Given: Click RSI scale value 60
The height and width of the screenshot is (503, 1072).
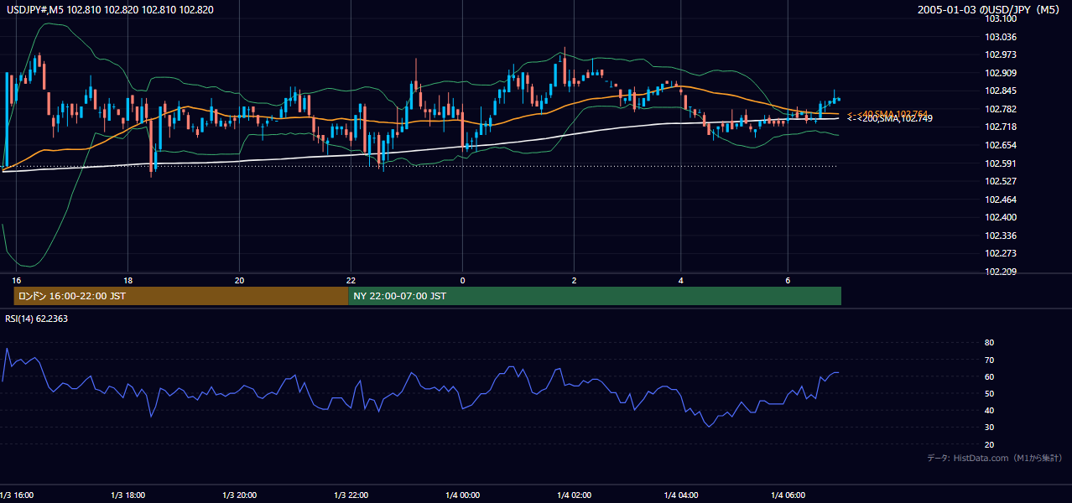Looking at the screenshot, I should [990, 376].
